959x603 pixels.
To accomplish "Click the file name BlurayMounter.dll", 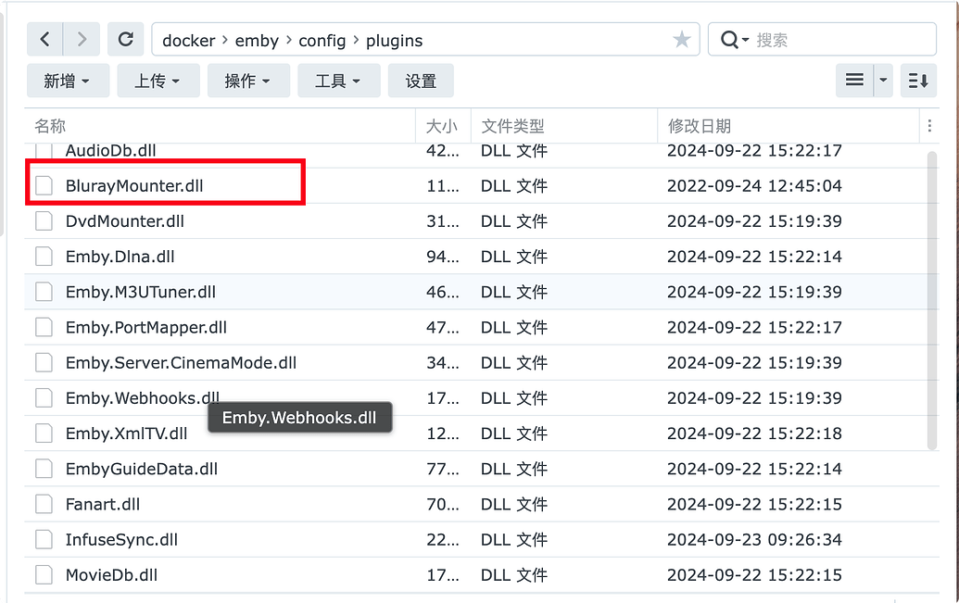I will coord(134,186).
